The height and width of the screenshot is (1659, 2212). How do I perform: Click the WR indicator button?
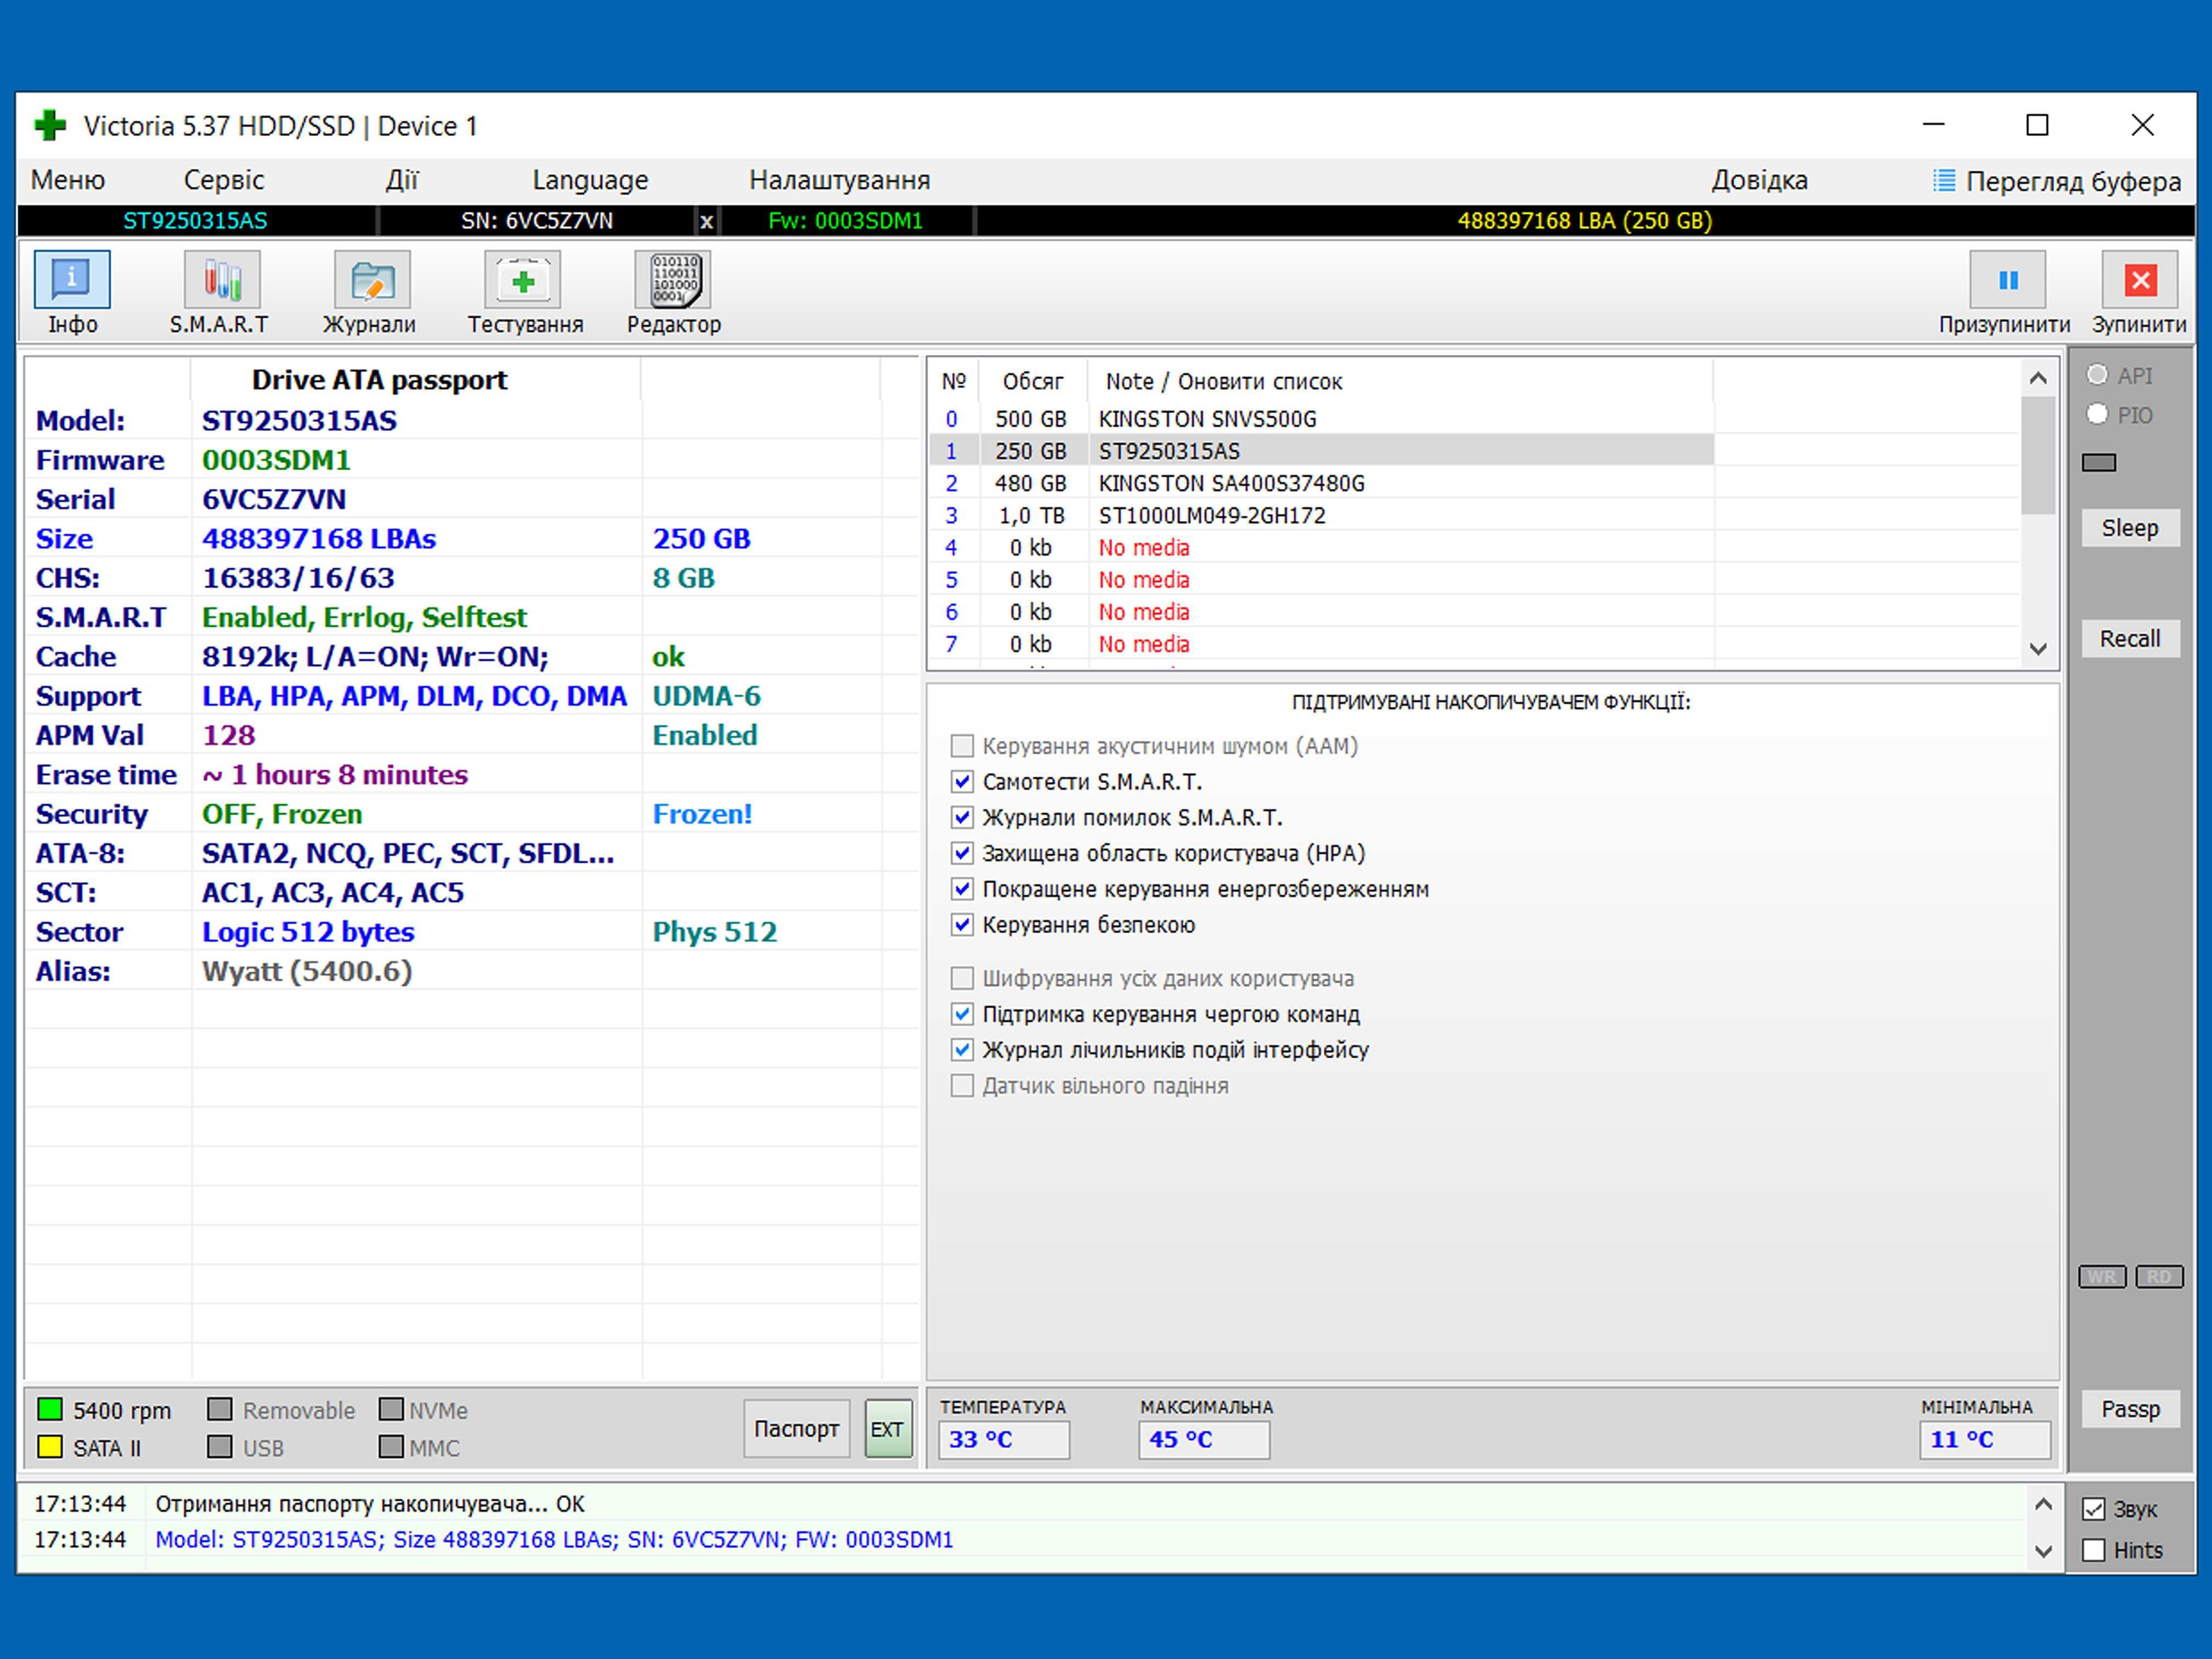coord(2102,1277)
